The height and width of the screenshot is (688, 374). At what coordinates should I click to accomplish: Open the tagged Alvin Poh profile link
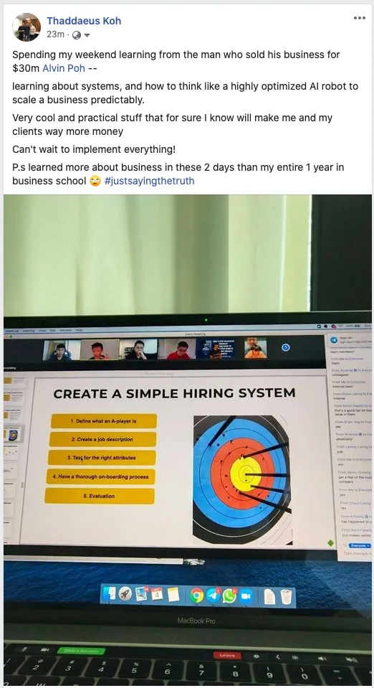[64, 68]
